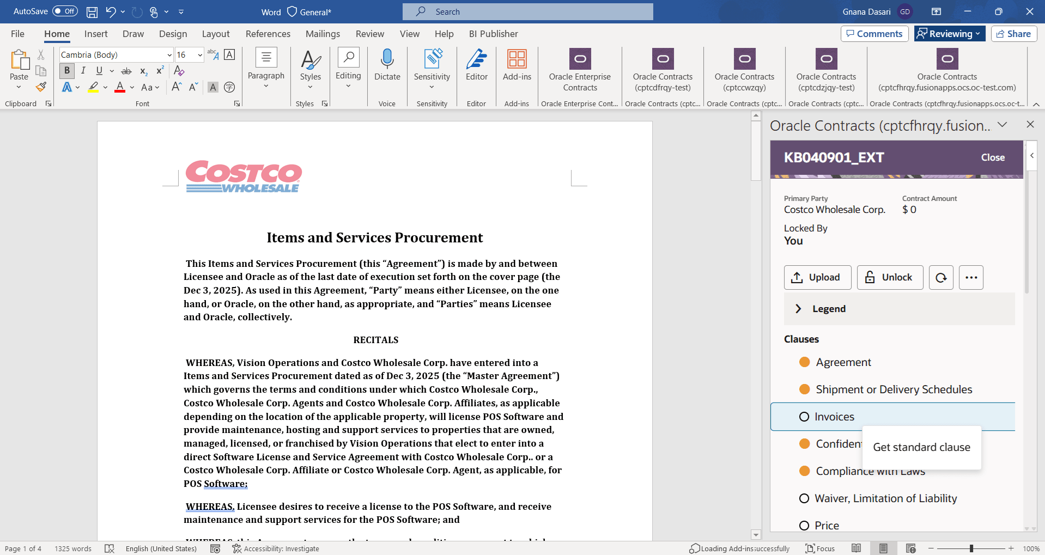The height and width of the screenshot is (555, 1045).
Task: Click in the Search box
Action: coord(527,11)
